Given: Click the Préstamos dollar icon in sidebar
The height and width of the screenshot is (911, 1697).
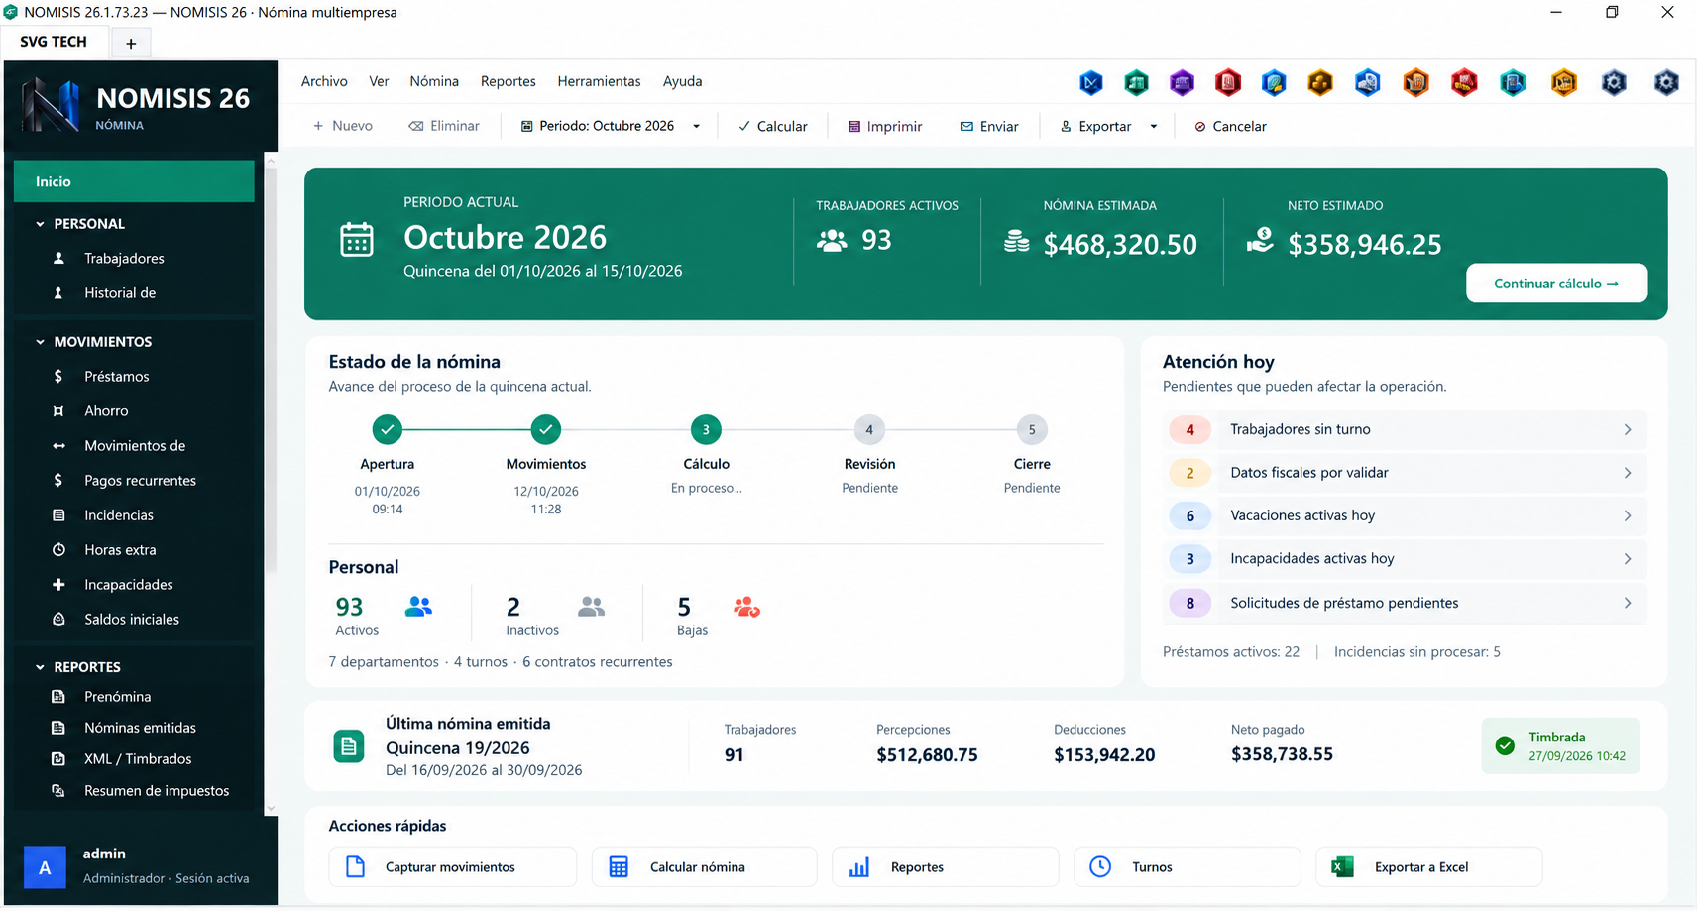Looking at the screenshot, I should (x=58, y=376).
